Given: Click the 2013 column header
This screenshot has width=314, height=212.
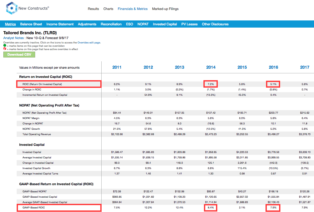Looking at the screenshot, I should click(180, 67).
